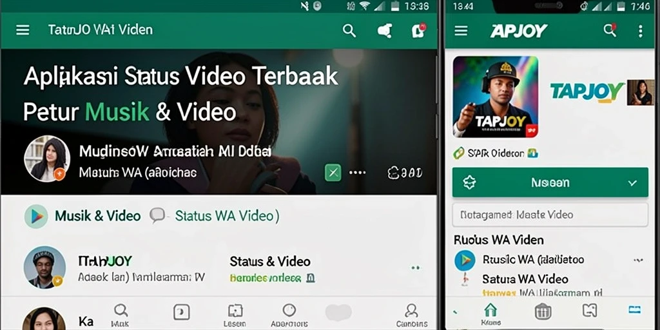Tap two green dots in ITAhJOY row
Image resolution: width=660 pixels, height=330 pixels.
(x=416, y=267)
